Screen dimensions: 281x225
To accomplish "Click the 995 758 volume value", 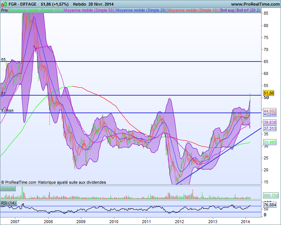I will click(271, 195).
